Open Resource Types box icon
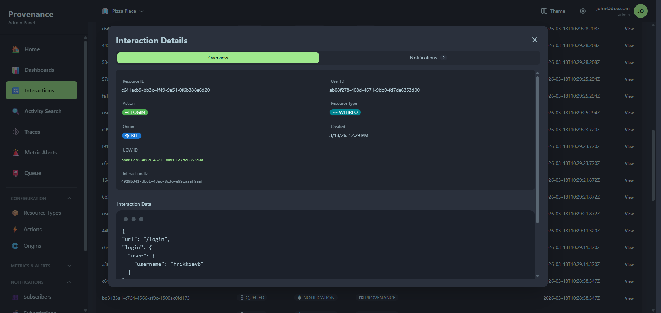The image size is (661, 313). pyautogui.click(x=15, y=213)
